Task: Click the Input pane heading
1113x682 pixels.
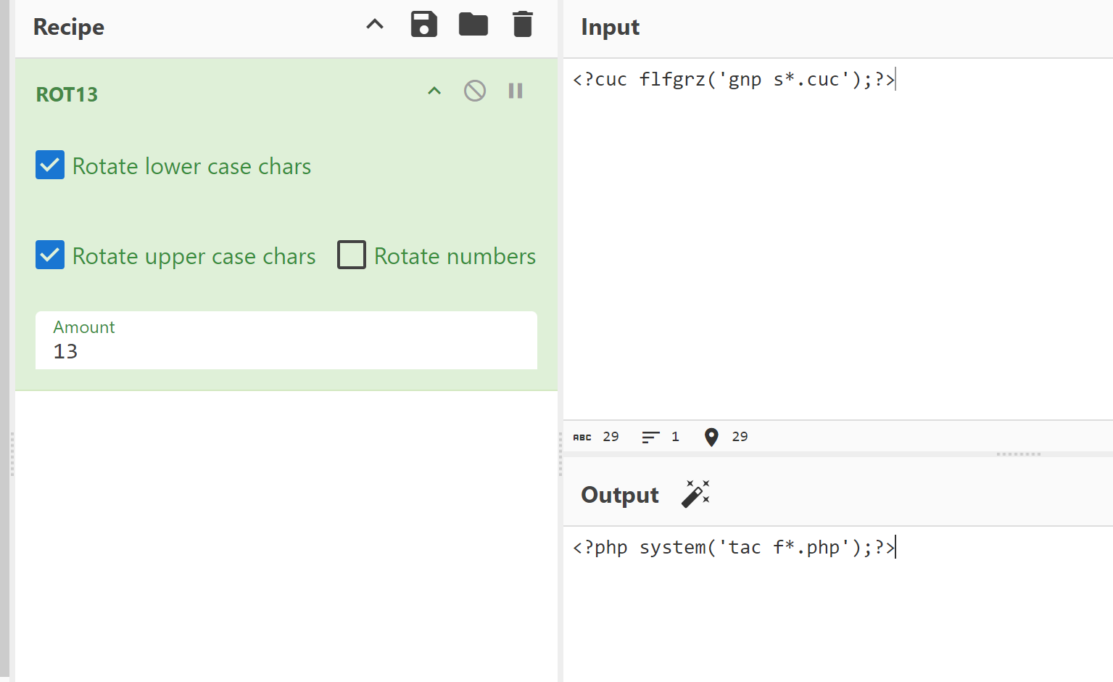Action: [x=611, y=27]
